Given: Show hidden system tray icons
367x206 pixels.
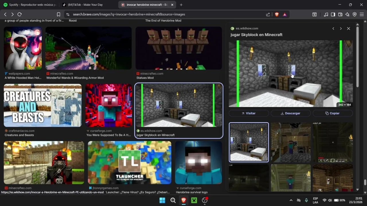Looking at the screenshot, I should click(291, 200).
